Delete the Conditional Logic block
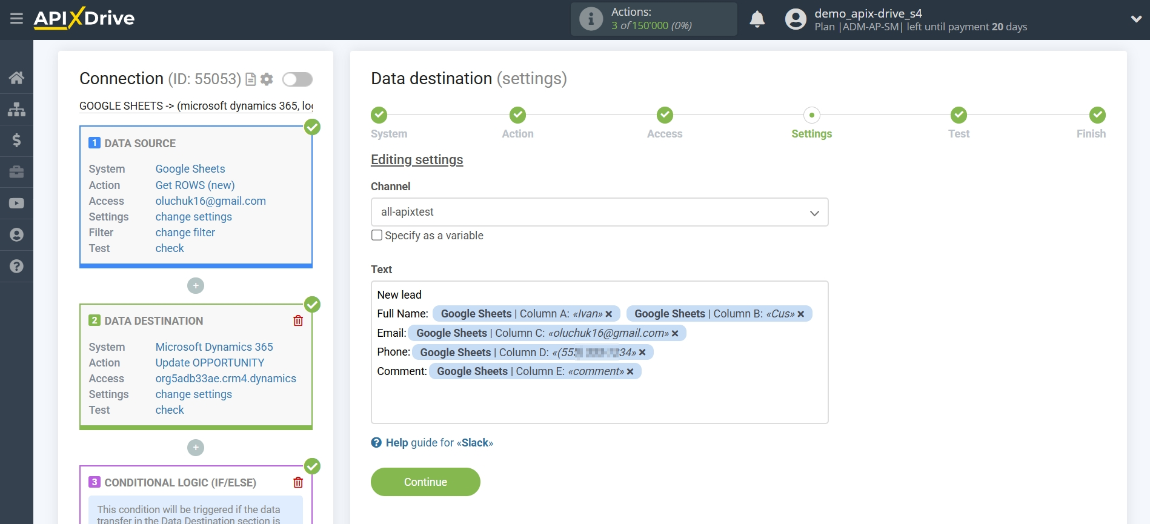This screenshot has height=524, width=1150. pyautogui.click(x=298, y=483)
